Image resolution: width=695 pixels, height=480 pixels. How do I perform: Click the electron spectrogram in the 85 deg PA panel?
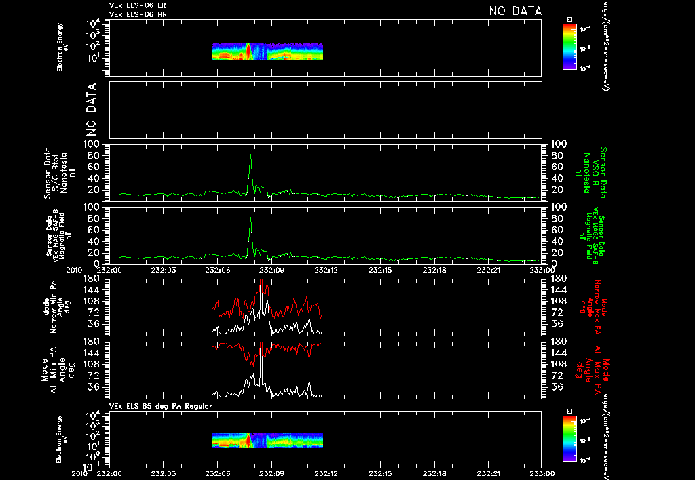pos(267,440)
